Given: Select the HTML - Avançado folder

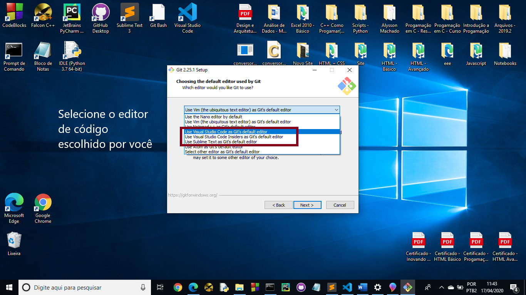Looking at the screenshot, I should pyautogui.click(x=418, y=56).
